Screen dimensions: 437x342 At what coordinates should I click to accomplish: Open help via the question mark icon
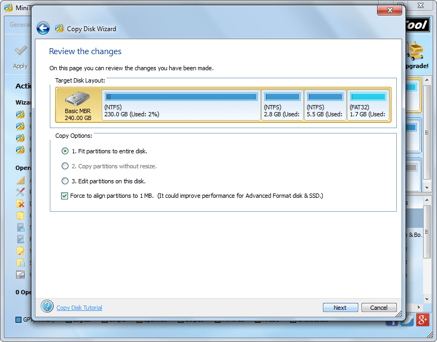pyautogui.click(x=47, y=306)
